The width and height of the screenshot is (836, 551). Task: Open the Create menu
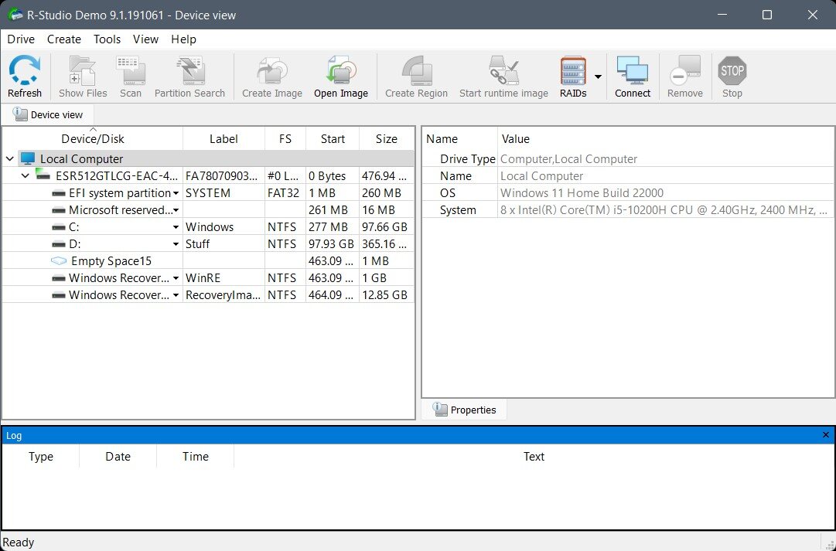click(x=64, y=39)
